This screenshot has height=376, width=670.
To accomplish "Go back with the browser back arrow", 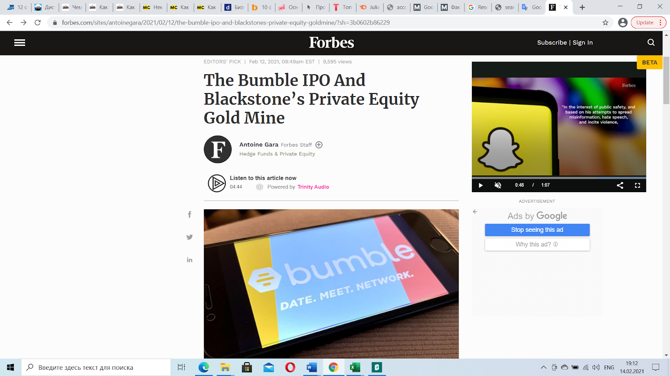I will (10, 23).
